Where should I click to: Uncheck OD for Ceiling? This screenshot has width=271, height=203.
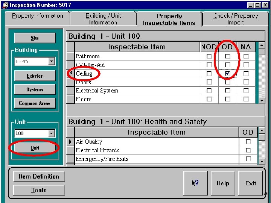228,74
